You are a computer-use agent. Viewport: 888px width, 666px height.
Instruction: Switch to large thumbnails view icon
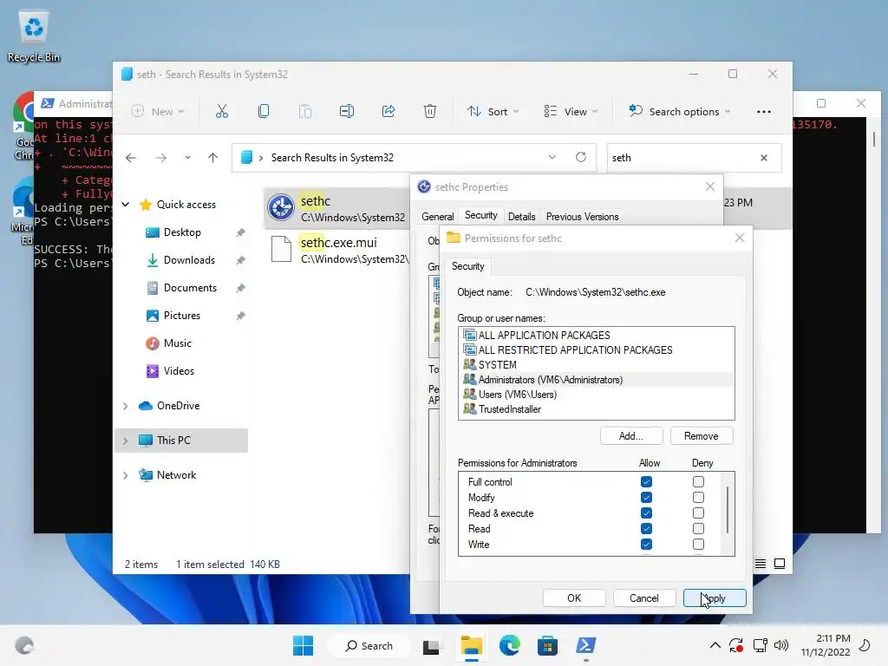click(x=780, y=564)
